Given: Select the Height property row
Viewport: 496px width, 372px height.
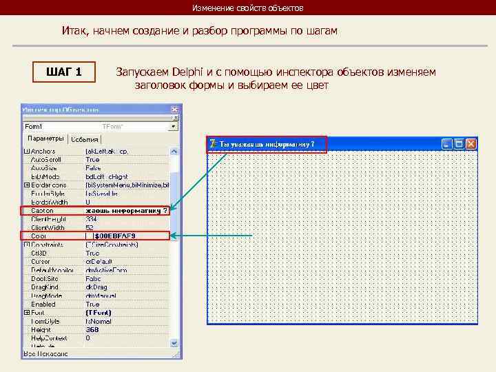Looking at the screenshot, I should 96,329.
